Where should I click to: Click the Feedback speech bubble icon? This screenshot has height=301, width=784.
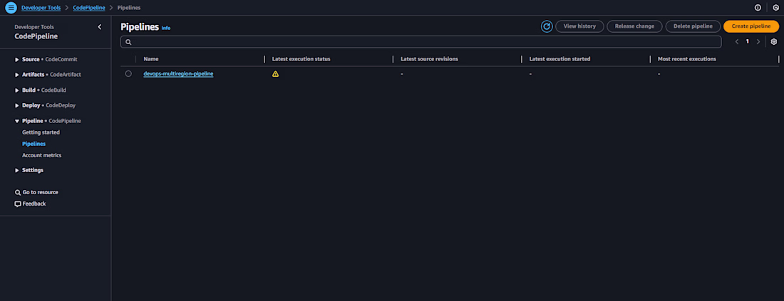coord(18,204)
